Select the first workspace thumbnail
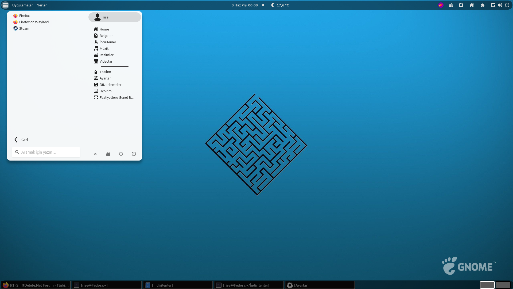Screen dimensions: 513x289 coord(487,285)
